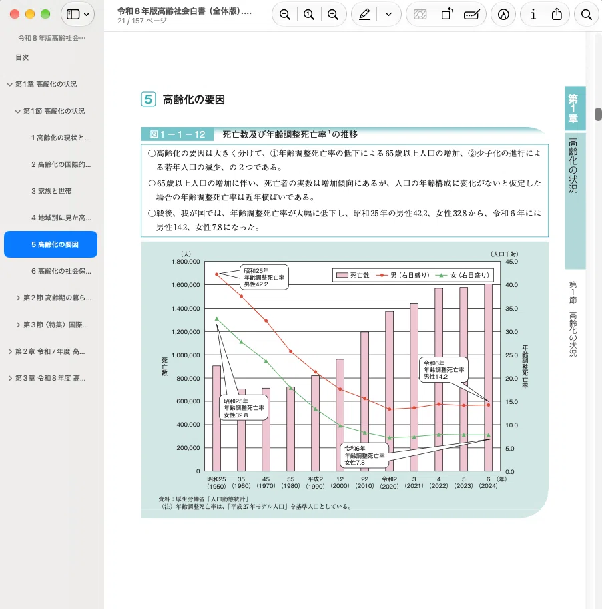Expand the 第3章 令和8年度 chapter
602x609 pixels.
tap(10, 379)
